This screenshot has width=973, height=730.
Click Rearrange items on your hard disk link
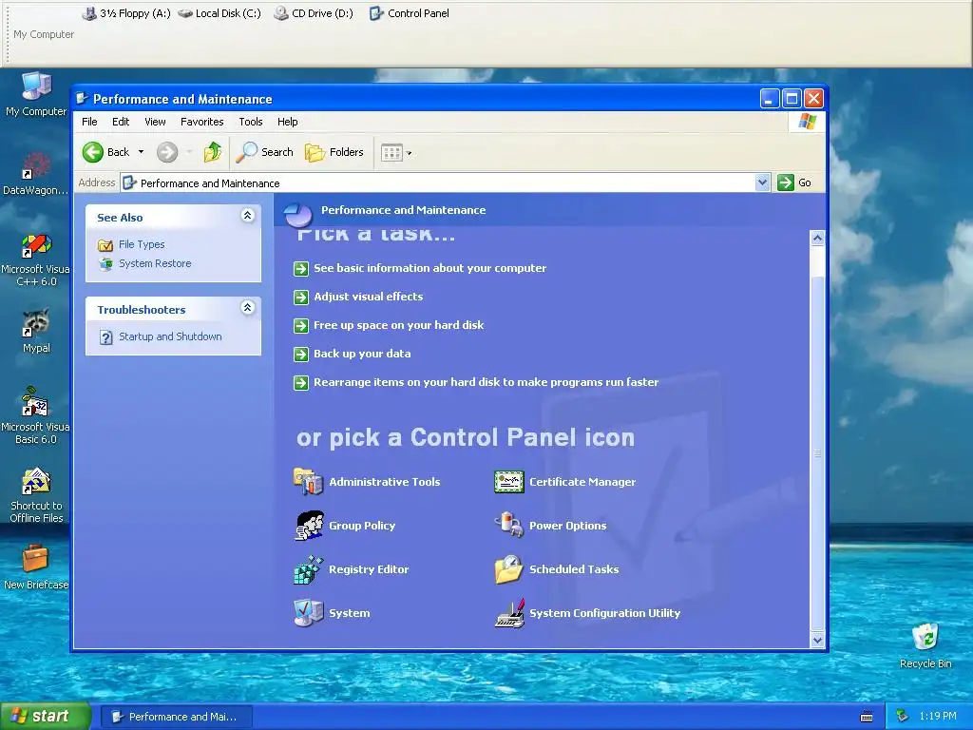click(x=486, y=382)
